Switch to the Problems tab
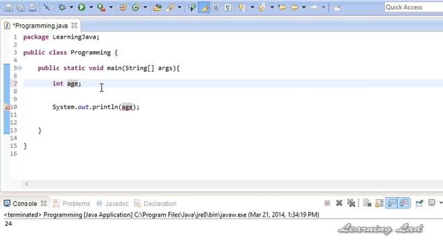Screen dimensions: 443x249 click(72, 203)
